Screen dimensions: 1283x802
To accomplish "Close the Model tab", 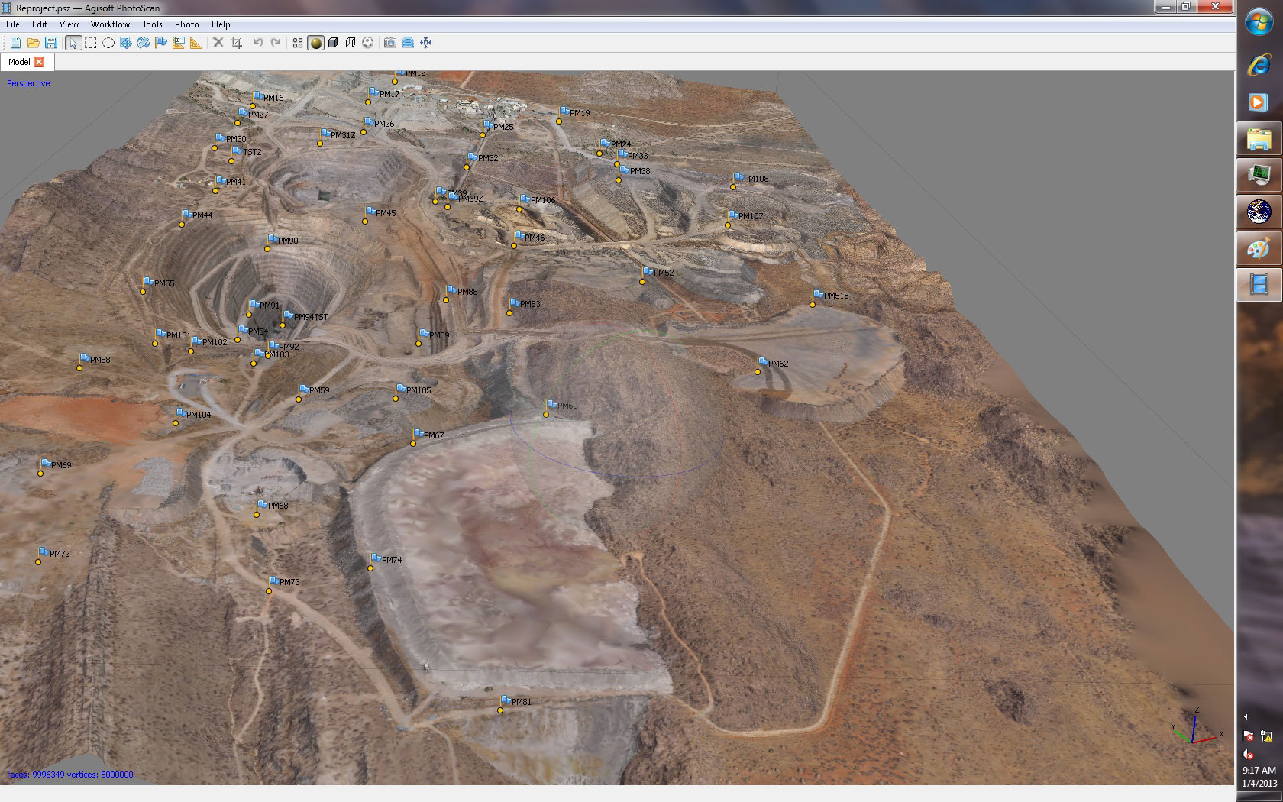I will point(39,62).
